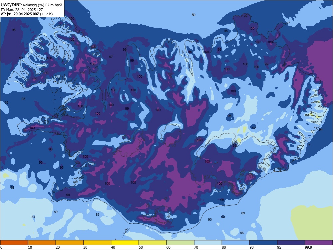Click the pale green 60–70 legend swatch
333x250 pixels.
click(180, 243)
